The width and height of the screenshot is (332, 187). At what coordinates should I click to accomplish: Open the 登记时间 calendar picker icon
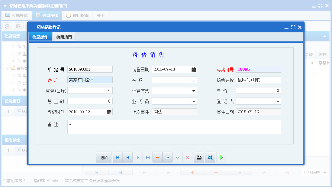(109, 111)
